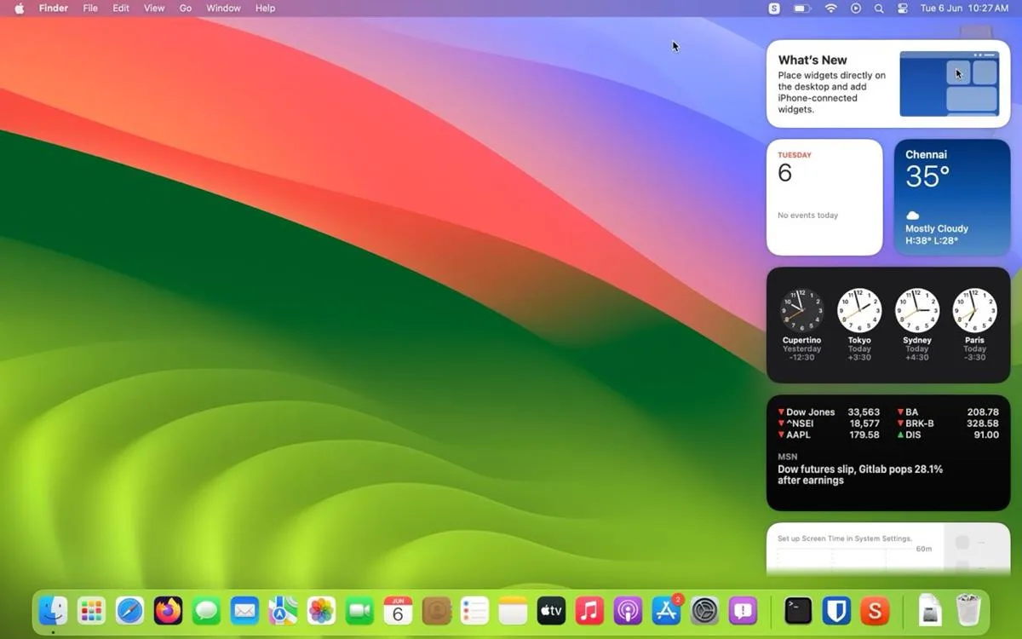Open Feedback Assistant from the dock
Screen dimensions: 1022x639
(744, 611)
